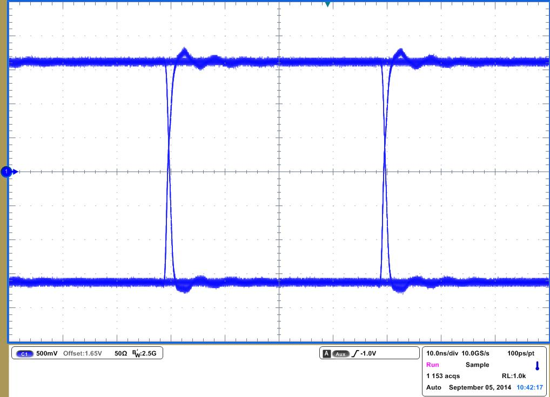Open the acquisition Sample mode indicator
Screen dimensions: 550x397
(478, 365)
